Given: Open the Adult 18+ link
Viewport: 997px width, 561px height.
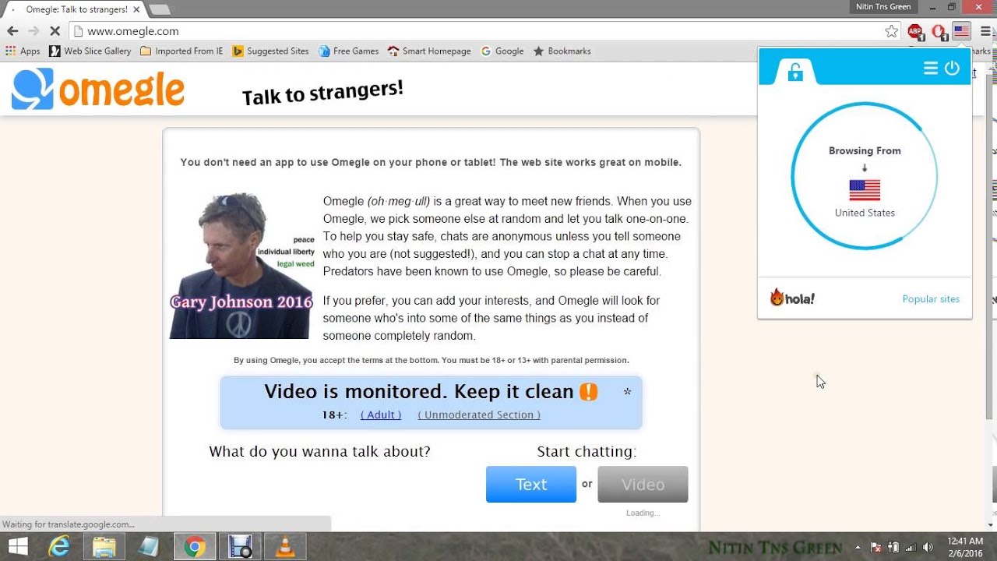Looking at the screenshot, I should tap(381, 415).
